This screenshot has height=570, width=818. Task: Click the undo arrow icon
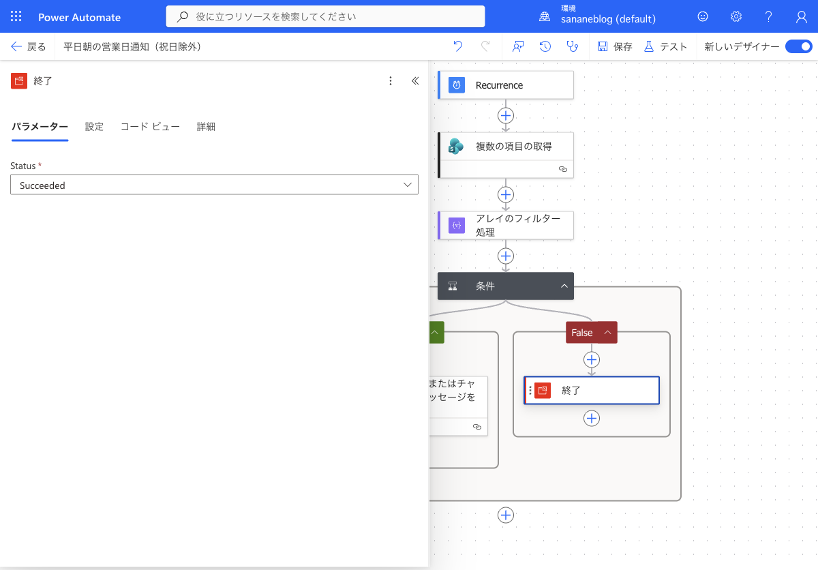coord(458,46)
